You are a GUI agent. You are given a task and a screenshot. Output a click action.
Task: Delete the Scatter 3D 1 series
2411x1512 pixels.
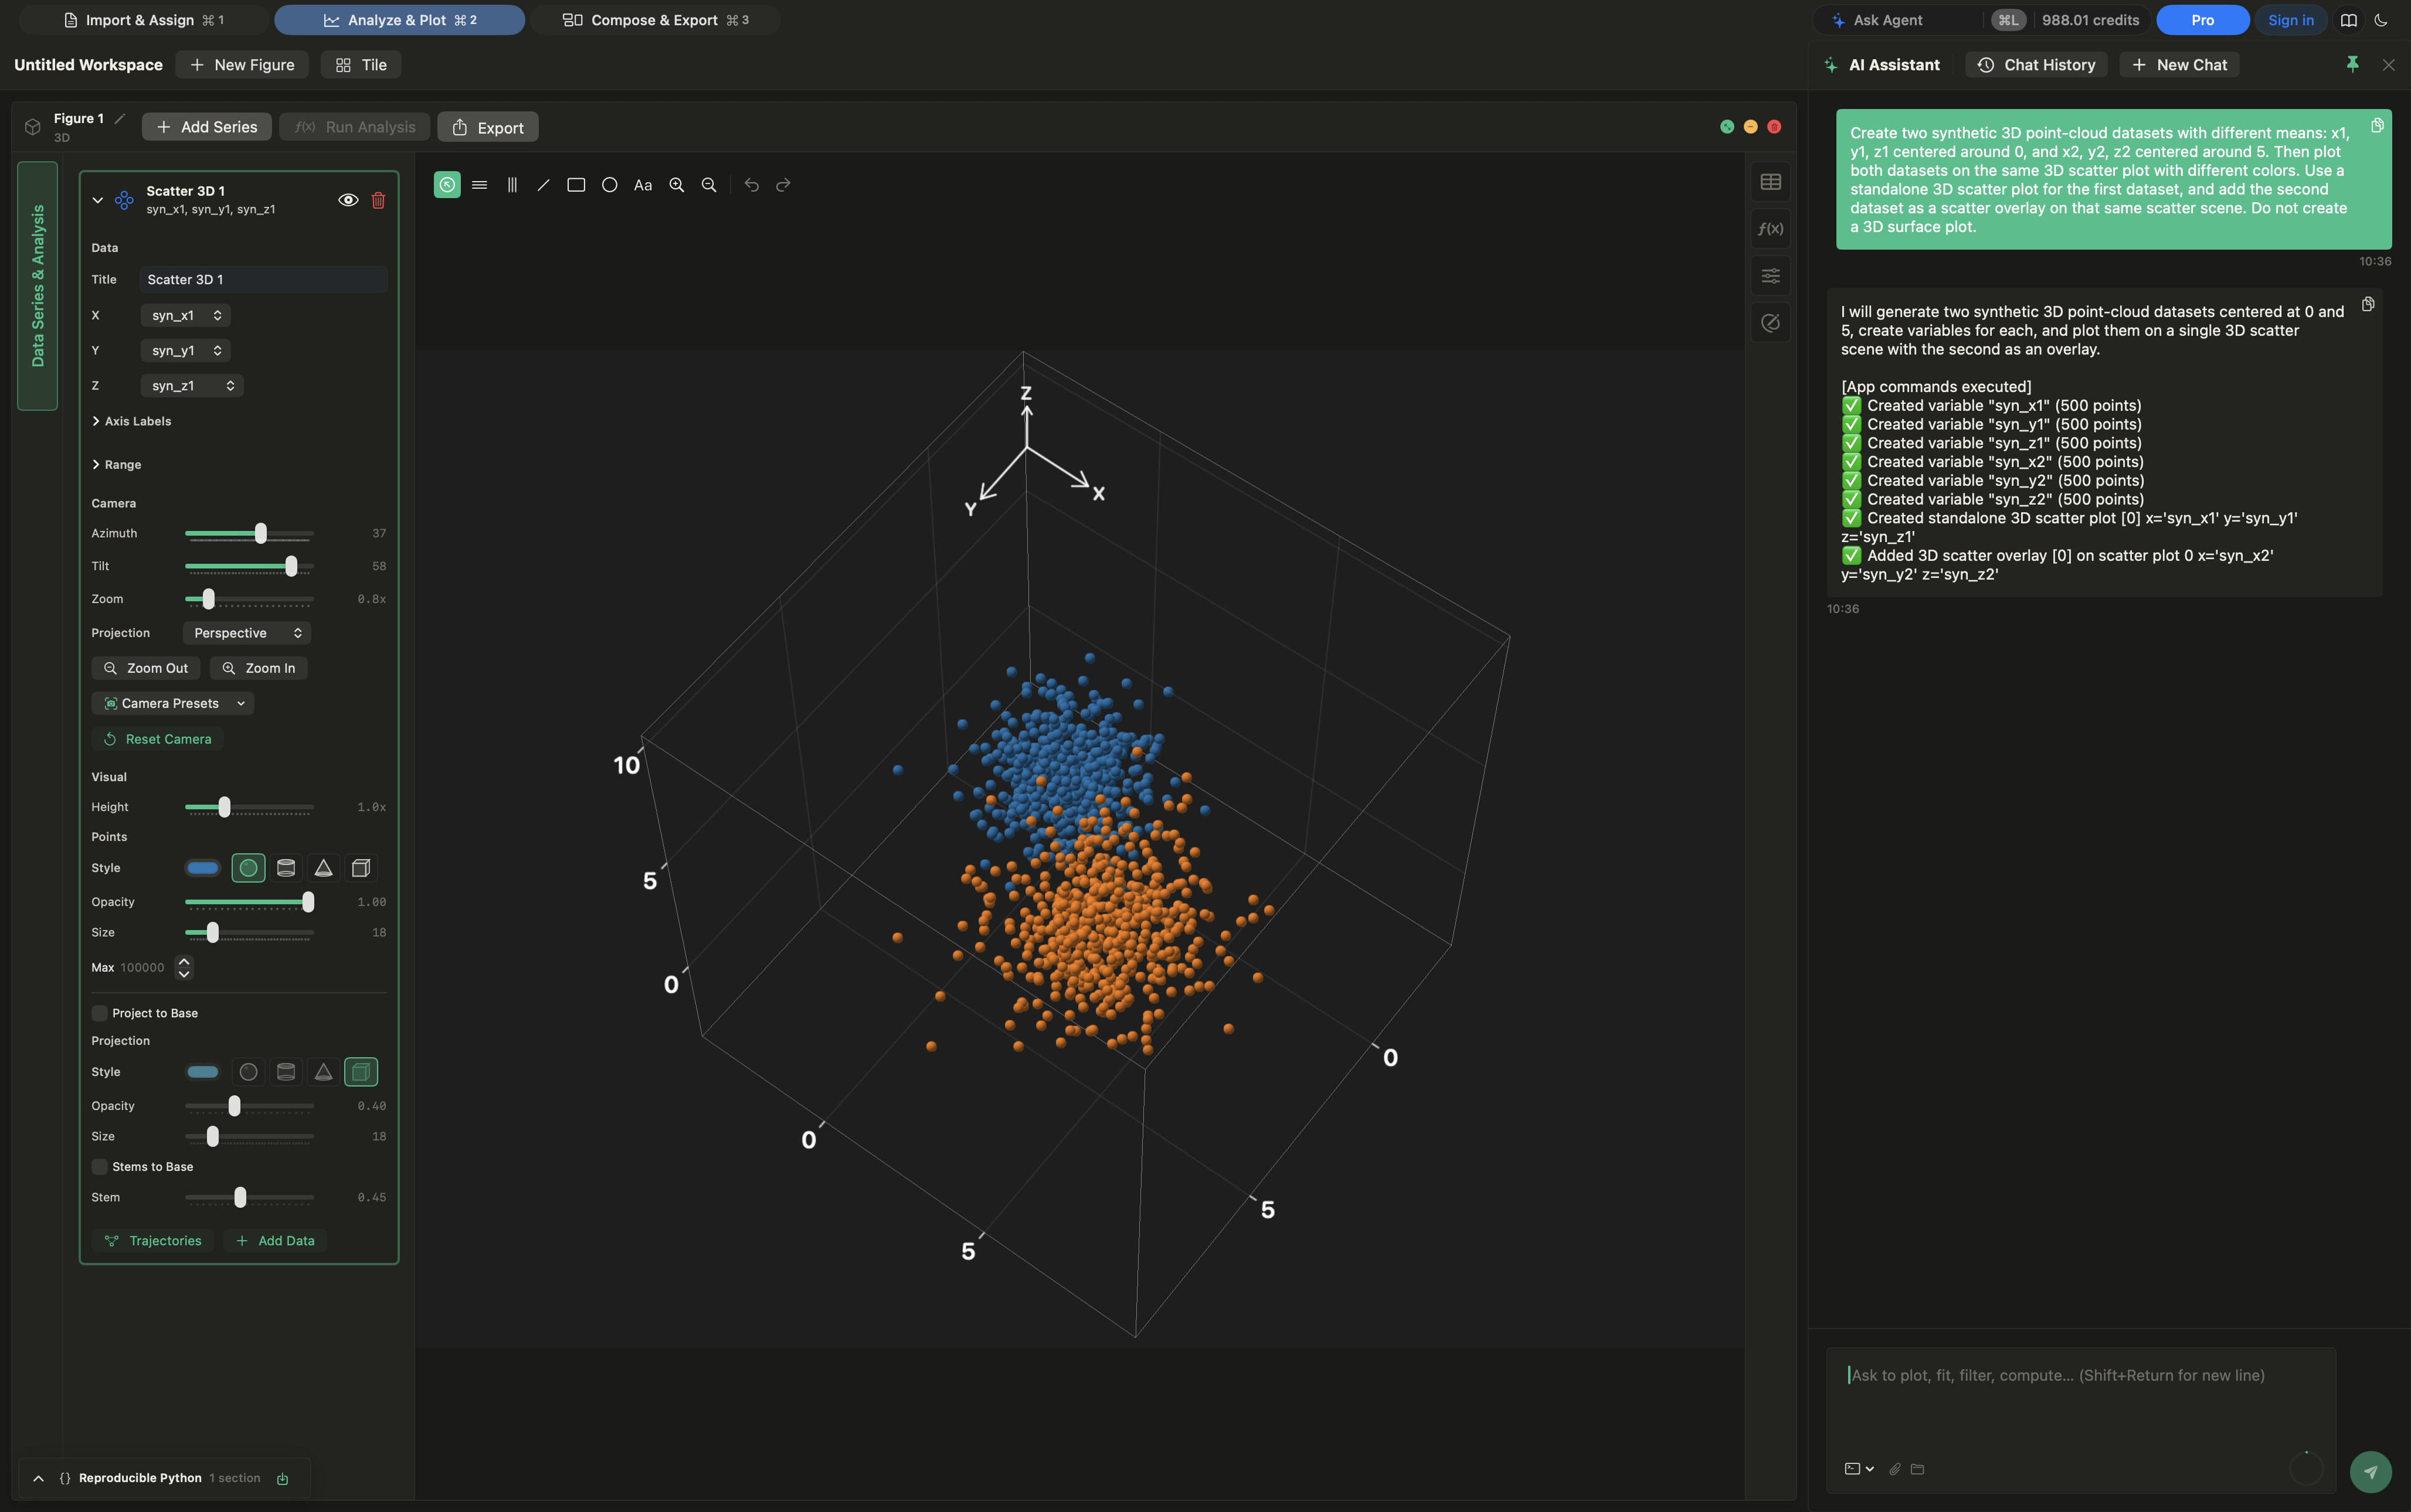click(378, 200)
